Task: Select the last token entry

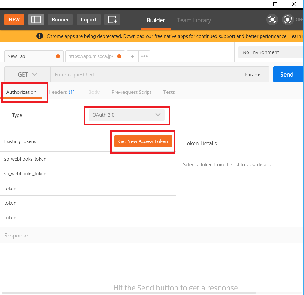Action: pos(88,218)
